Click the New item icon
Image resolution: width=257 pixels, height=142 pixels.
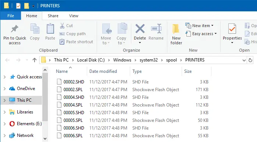coord(188,26)
